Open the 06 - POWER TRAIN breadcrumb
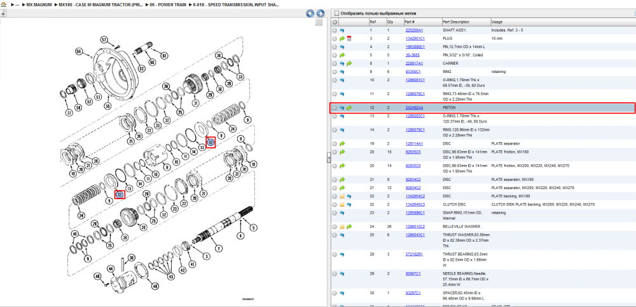The height and width of the screenshot is (307, 636). [x=169, y=4]
